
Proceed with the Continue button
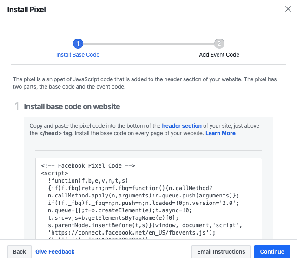[x=272, y=252]
